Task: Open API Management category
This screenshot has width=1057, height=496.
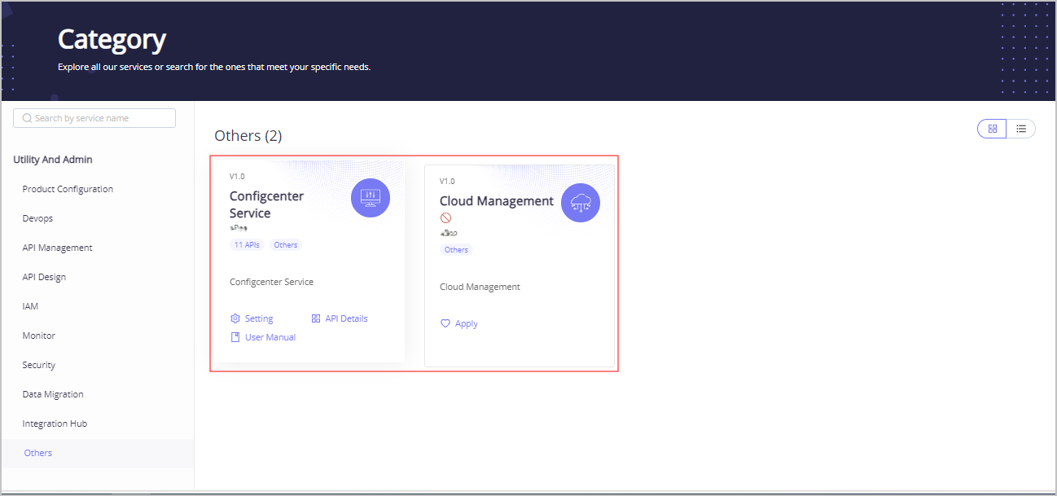Action: [57, 248]
